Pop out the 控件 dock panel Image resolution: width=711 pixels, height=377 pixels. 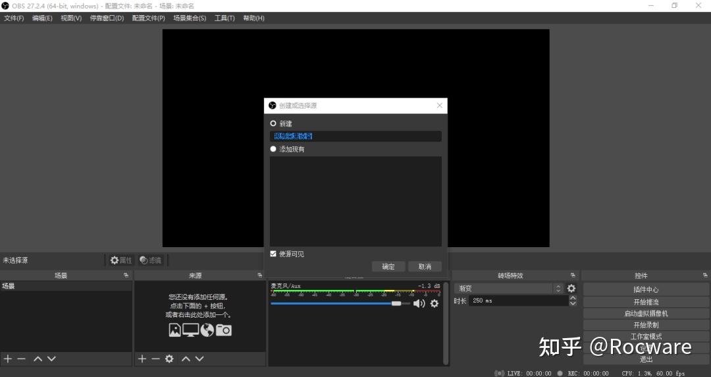point(704,275)
